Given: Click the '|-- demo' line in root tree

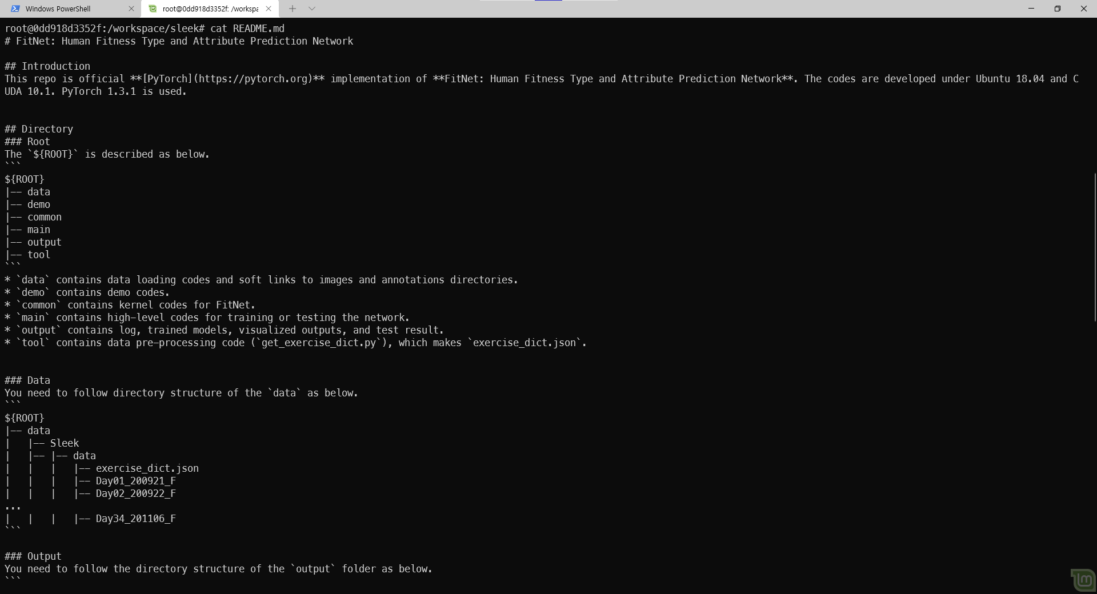Looking at the screenshot, I should click(27, 204).
